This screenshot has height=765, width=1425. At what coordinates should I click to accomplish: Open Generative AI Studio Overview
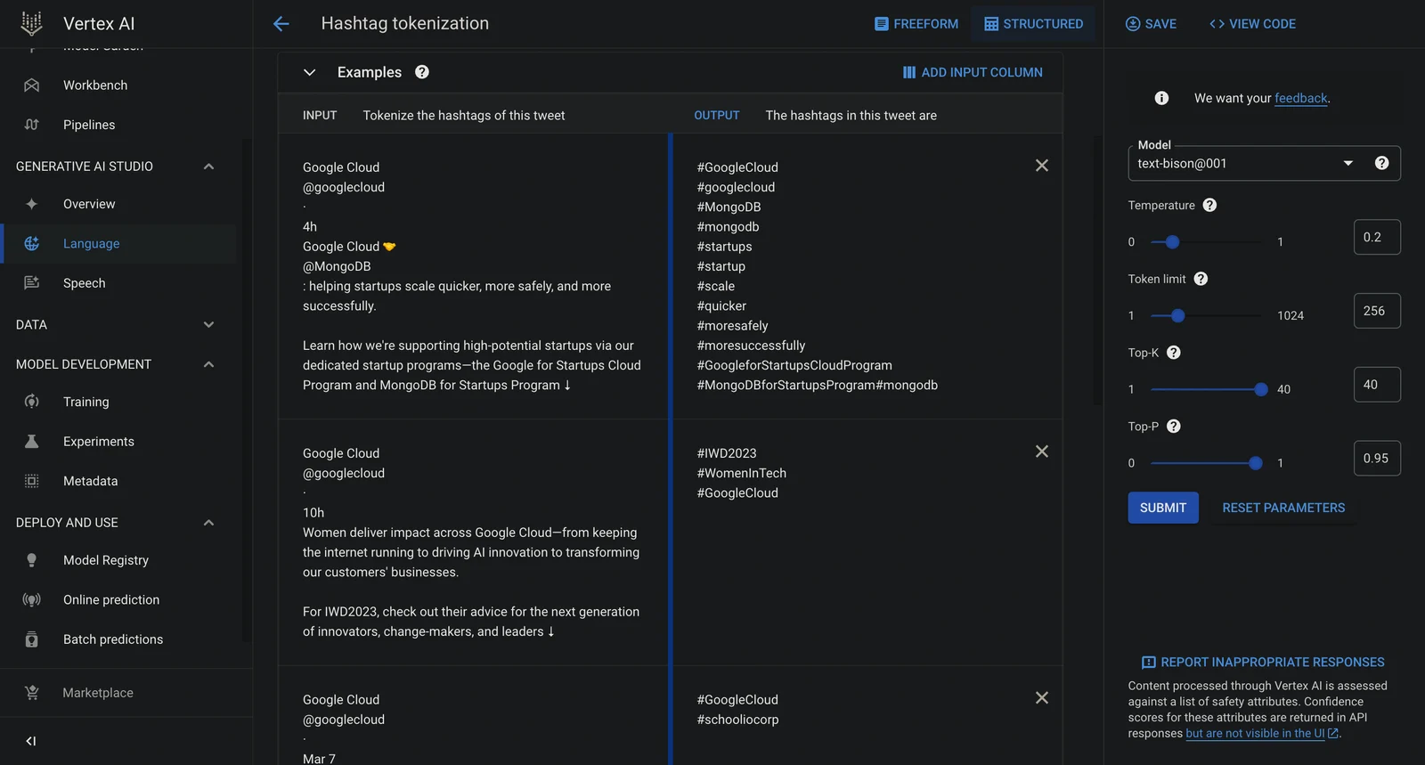(x=89, y=204)
